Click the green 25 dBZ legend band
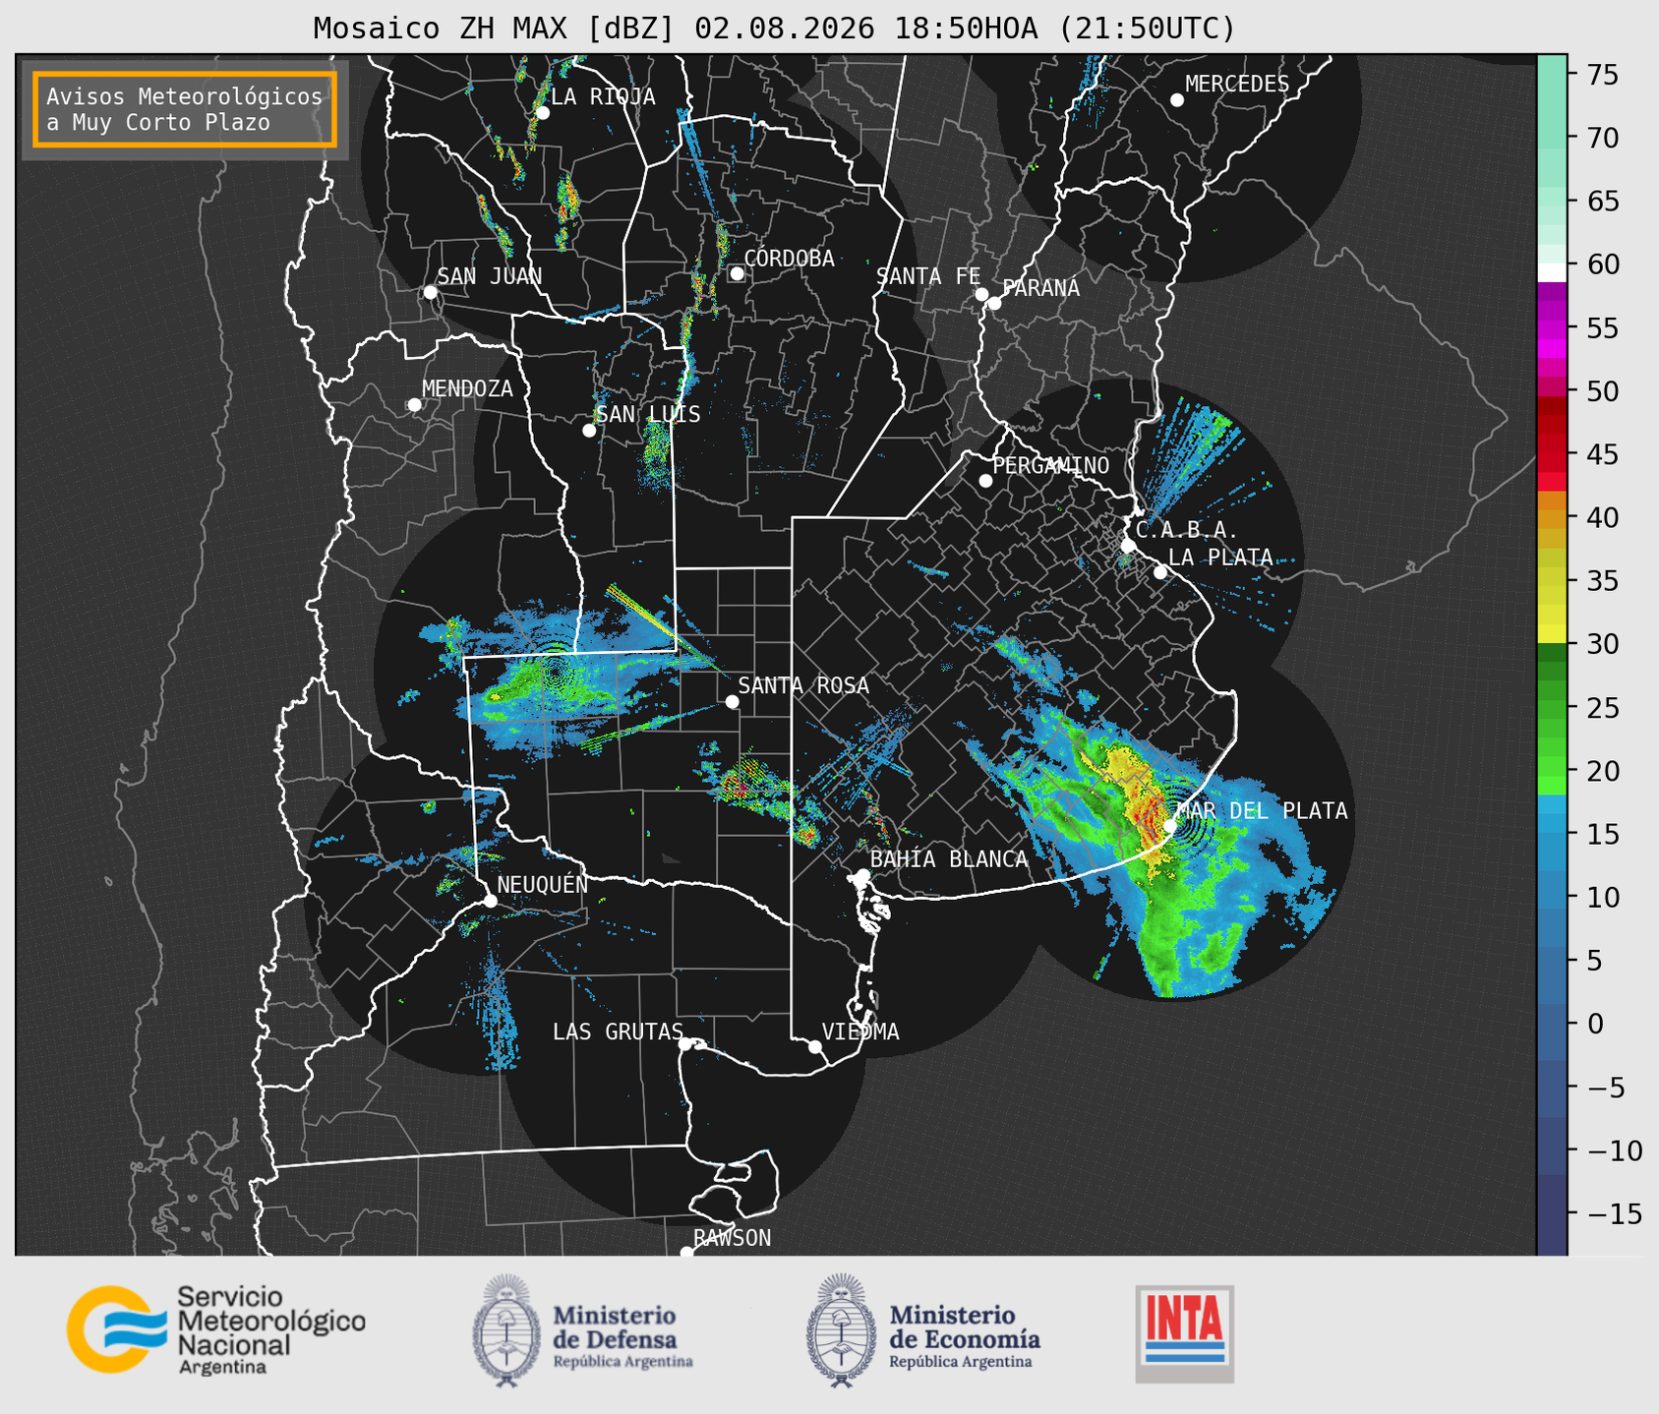 coord(1552,707)
